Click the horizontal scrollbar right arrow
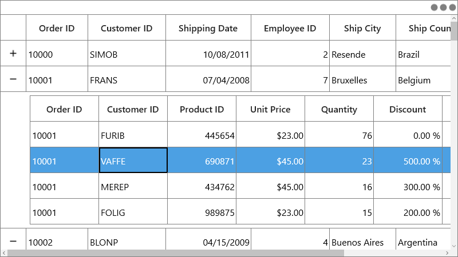Viewport: 458px width, 257px height. click(447, 253)
